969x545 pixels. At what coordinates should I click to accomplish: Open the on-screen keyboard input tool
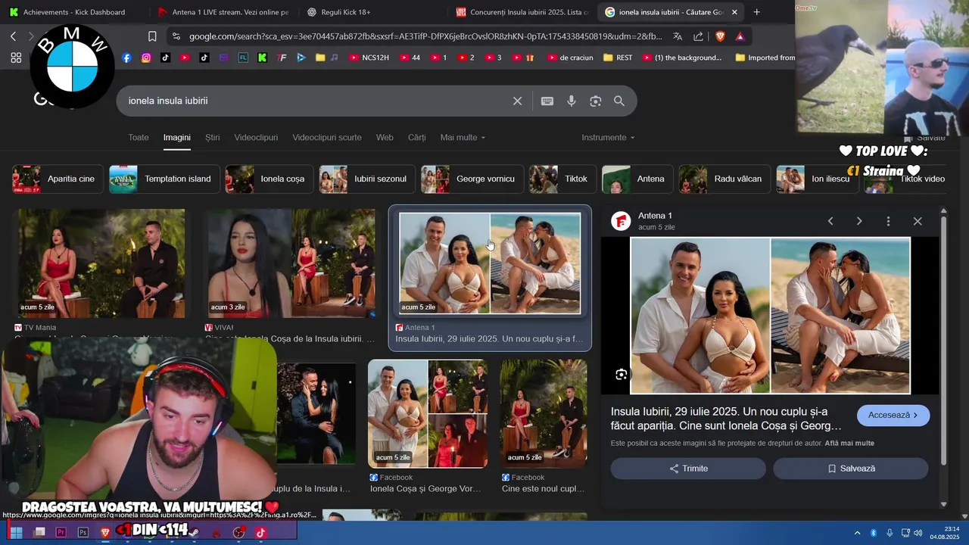point(547,101)
